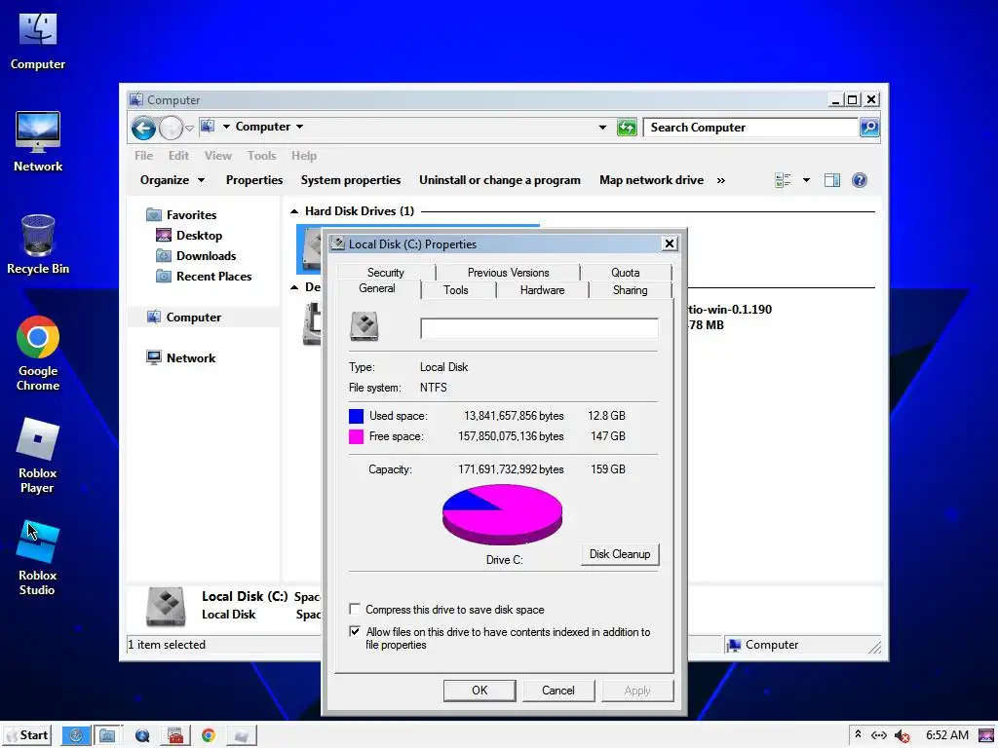Viewport: 998px width, 748px height.
Task: Open the Recycle Bin desktop icon
Action: [38, 244]
